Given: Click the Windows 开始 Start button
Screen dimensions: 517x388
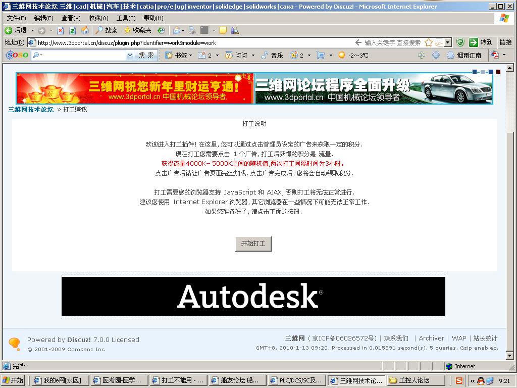Looking at the screenshot, I should pyautogui.click(x=13, y=380).
